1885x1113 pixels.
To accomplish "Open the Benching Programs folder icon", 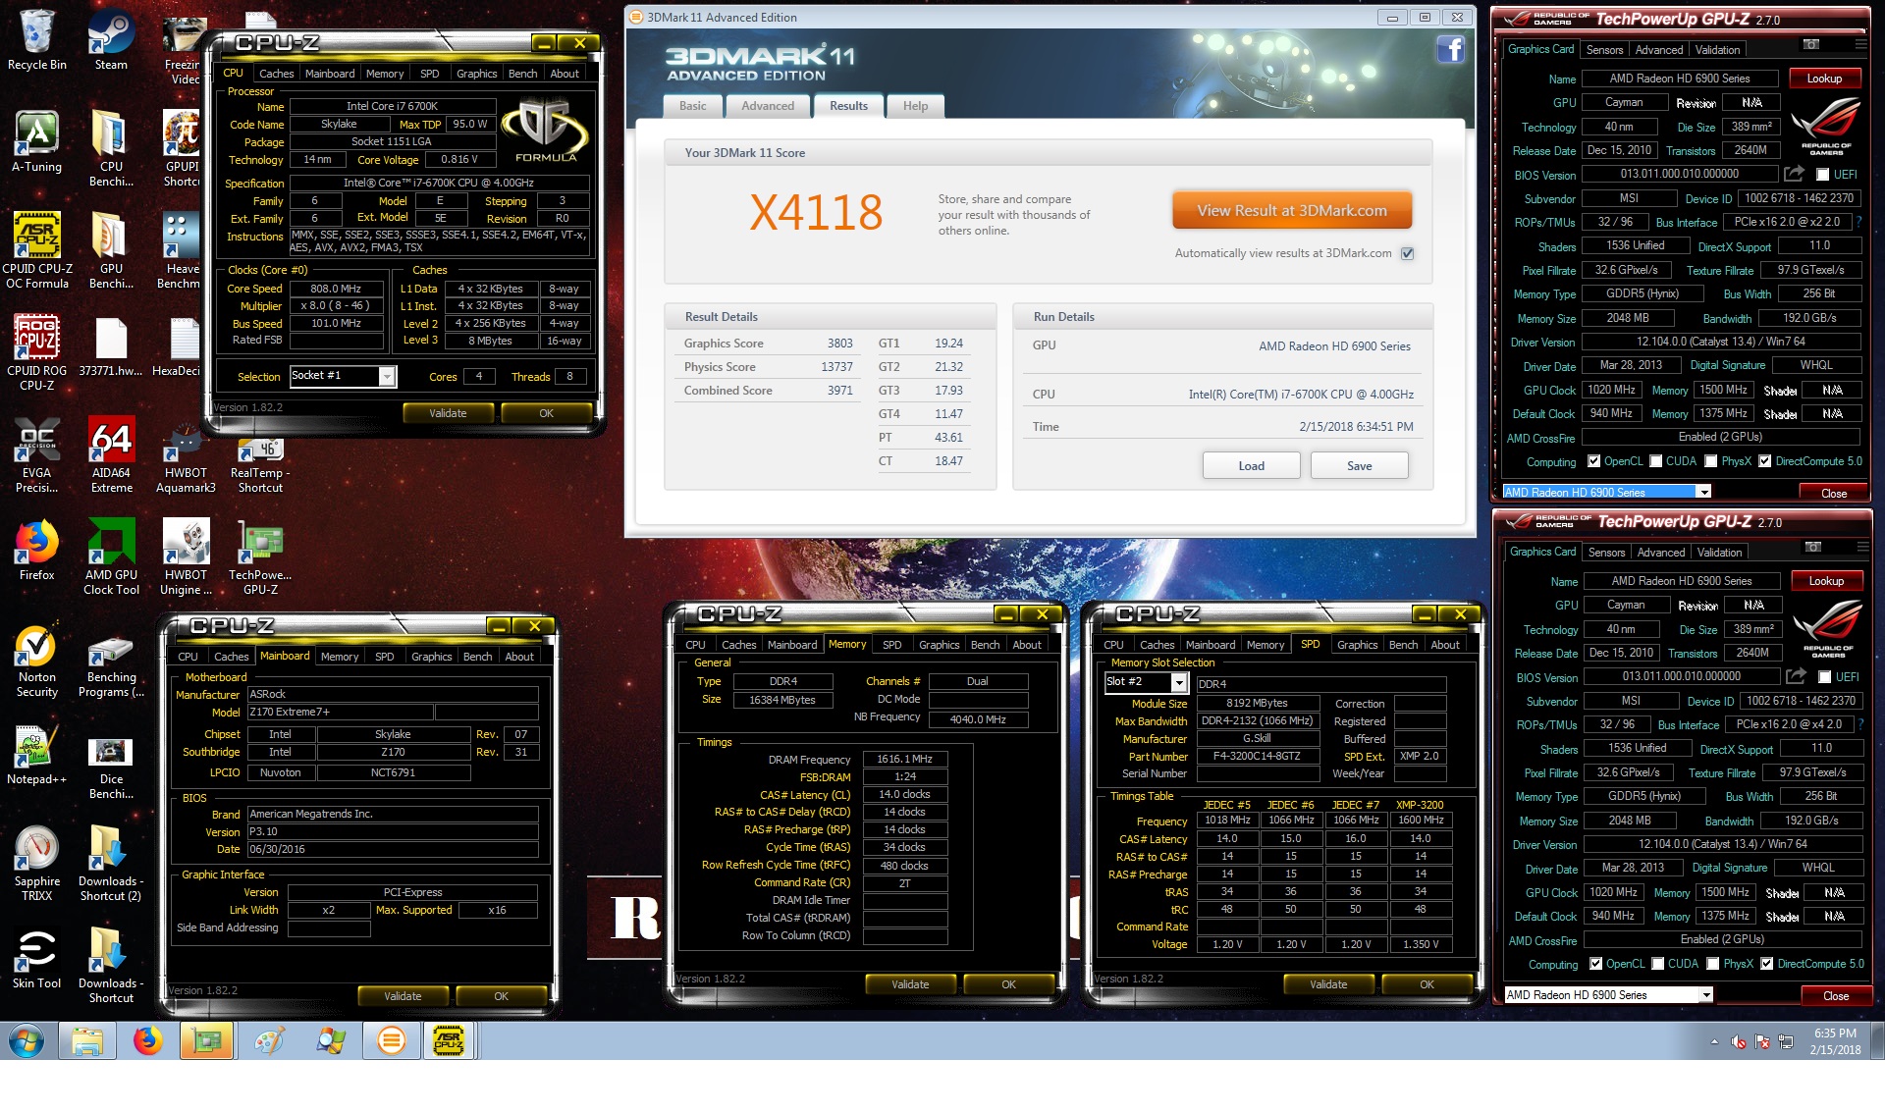I will [x=111, y=666].
